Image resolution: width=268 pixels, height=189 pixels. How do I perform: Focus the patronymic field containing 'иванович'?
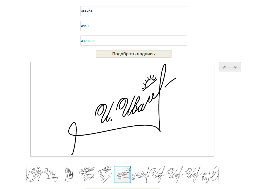tap(134, 41)
